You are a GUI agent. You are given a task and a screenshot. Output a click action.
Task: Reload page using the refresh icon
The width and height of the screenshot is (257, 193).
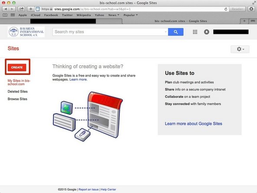[x=226, y=9]
